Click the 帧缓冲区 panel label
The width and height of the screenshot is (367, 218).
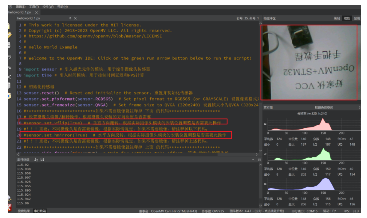270,18
